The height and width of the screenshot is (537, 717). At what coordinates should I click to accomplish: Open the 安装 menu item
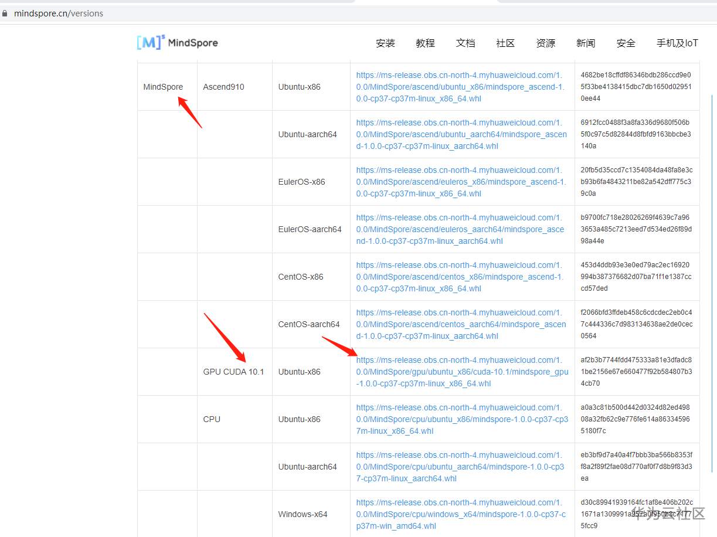(385, 43)
